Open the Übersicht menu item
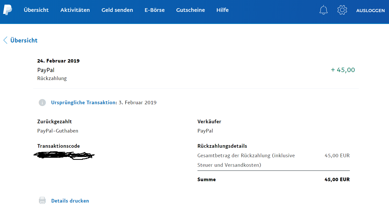This screenshot has height=219, width=389. 36,10
